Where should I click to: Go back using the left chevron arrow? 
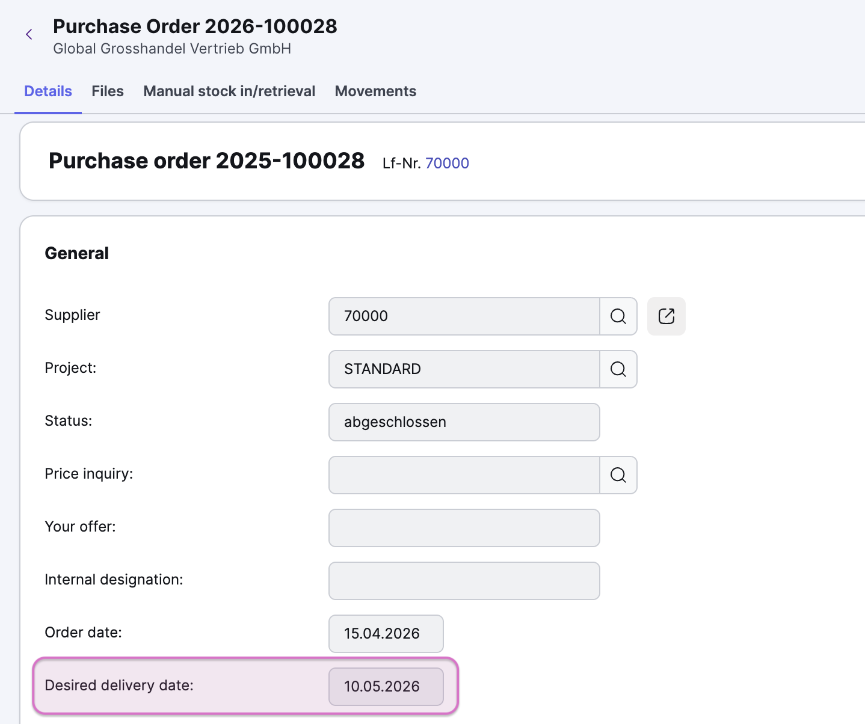(29, 34)
